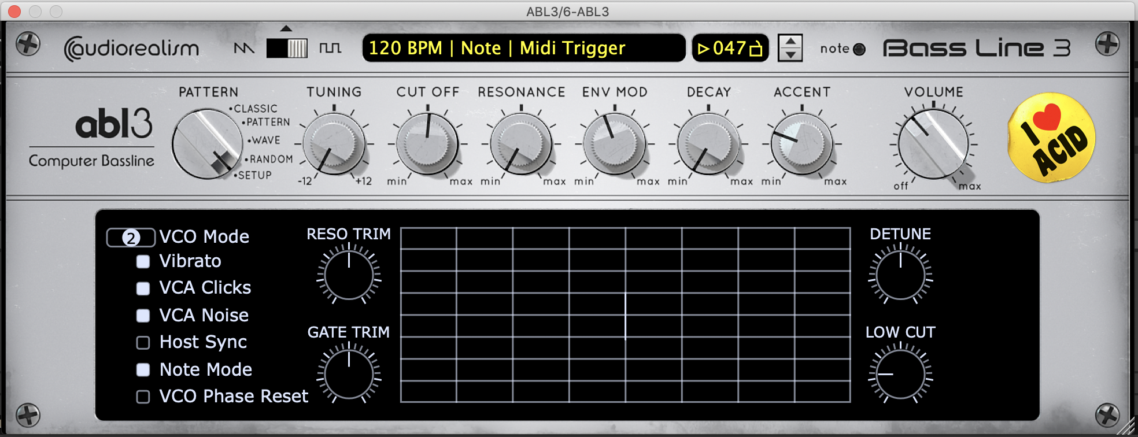Image resolution: width=1138 pixels, height=437 pixels.
Task: Click the Pattern mode selector knob
Action: click(x=206, y=143)
